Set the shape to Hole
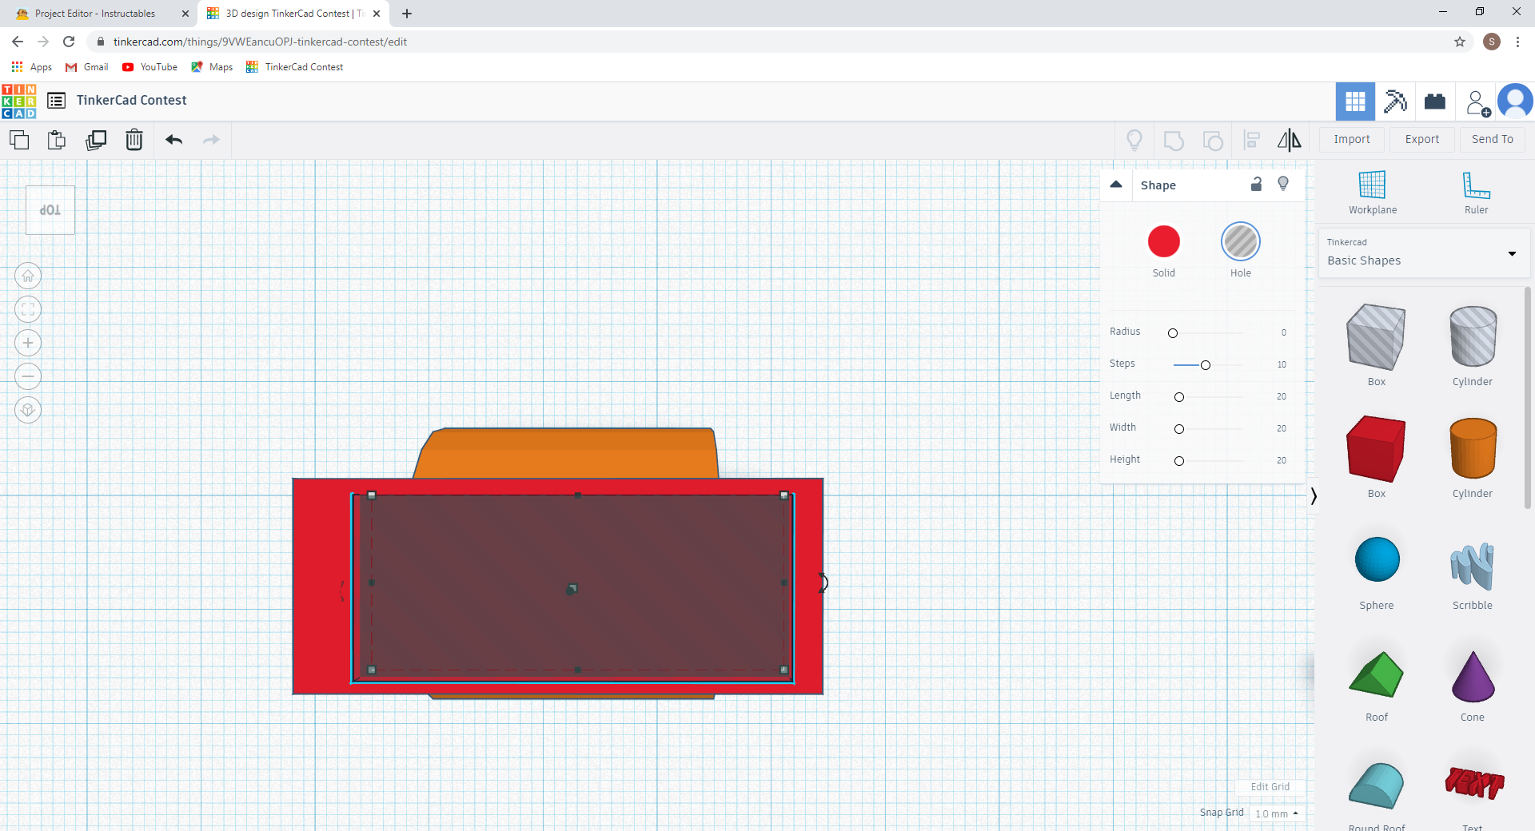Screen dimensions: 1535x831 click(1240, 241)
